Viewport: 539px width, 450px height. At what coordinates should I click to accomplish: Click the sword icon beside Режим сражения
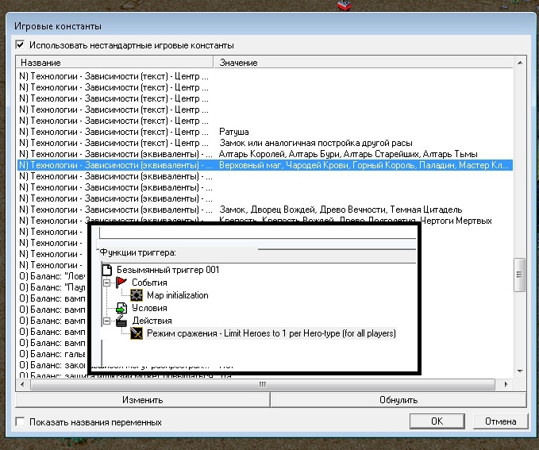pyautogui.click(x=136, y=333)
